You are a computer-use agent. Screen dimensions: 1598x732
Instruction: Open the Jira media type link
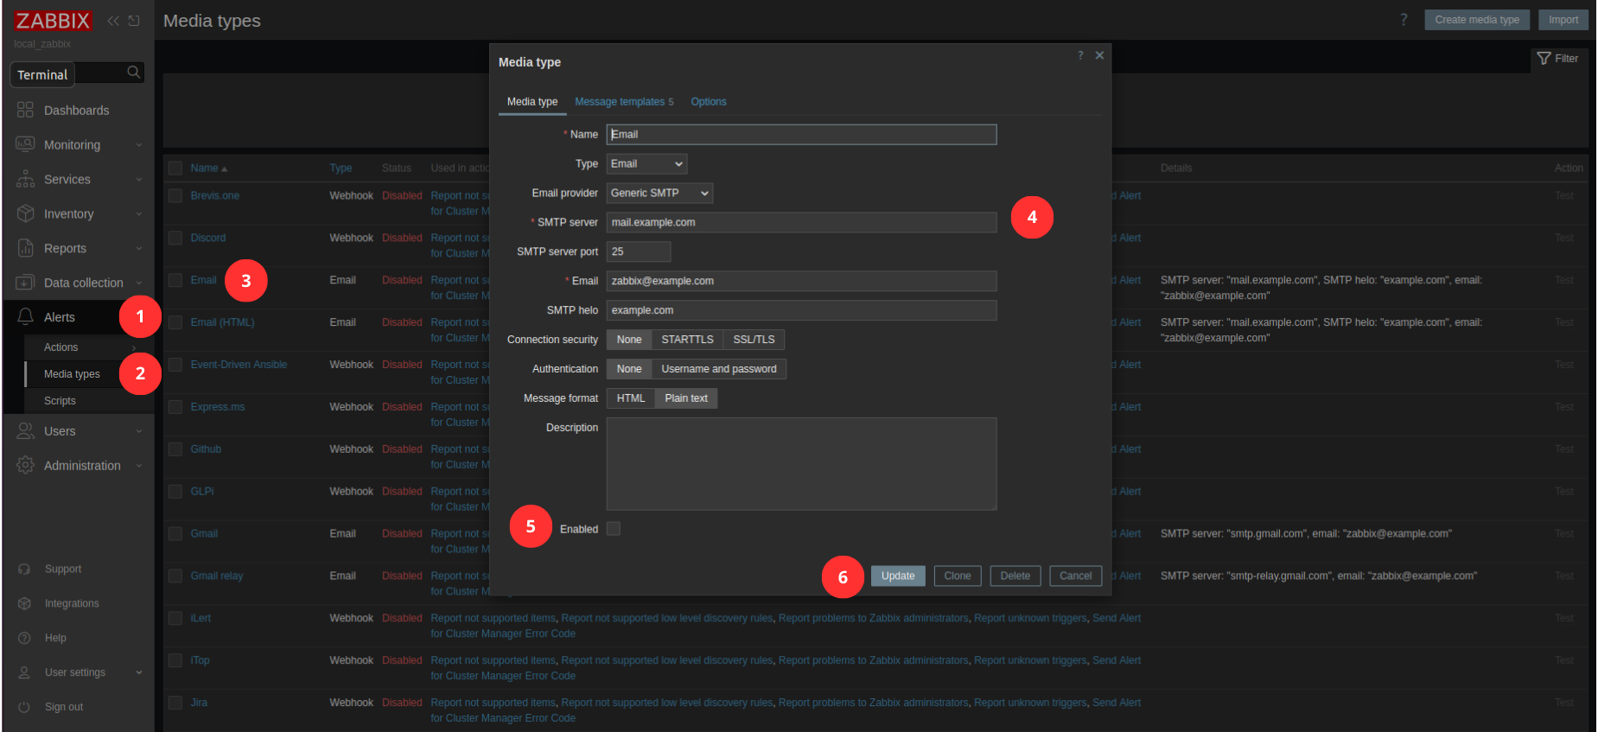199,703
